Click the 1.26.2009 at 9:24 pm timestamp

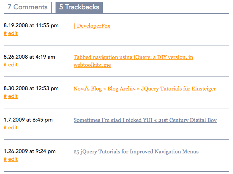pos(30,151)
